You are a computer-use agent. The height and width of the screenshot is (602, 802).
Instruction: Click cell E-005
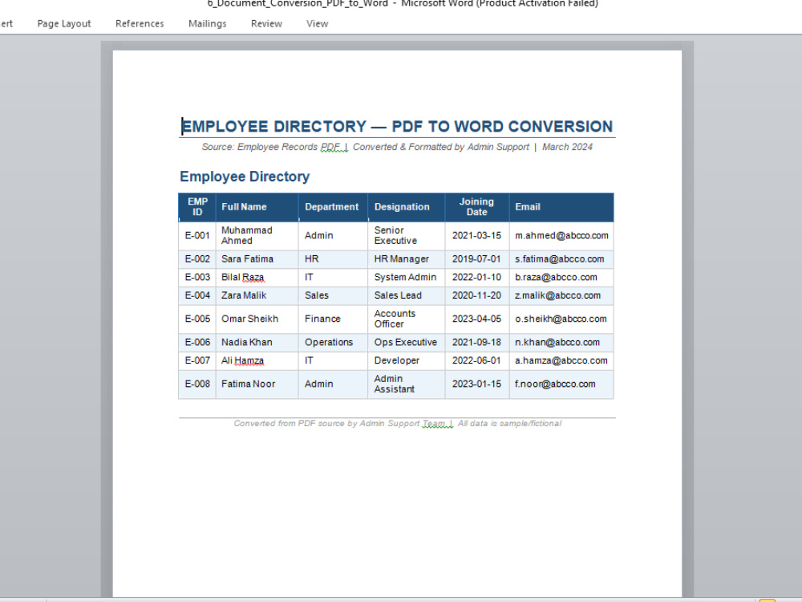[197, 319]
